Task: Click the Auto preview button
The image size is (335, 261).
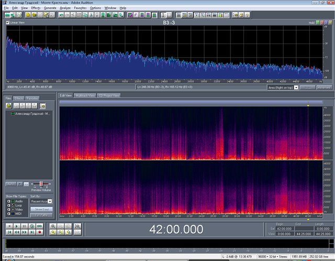Action: (10, 184)
